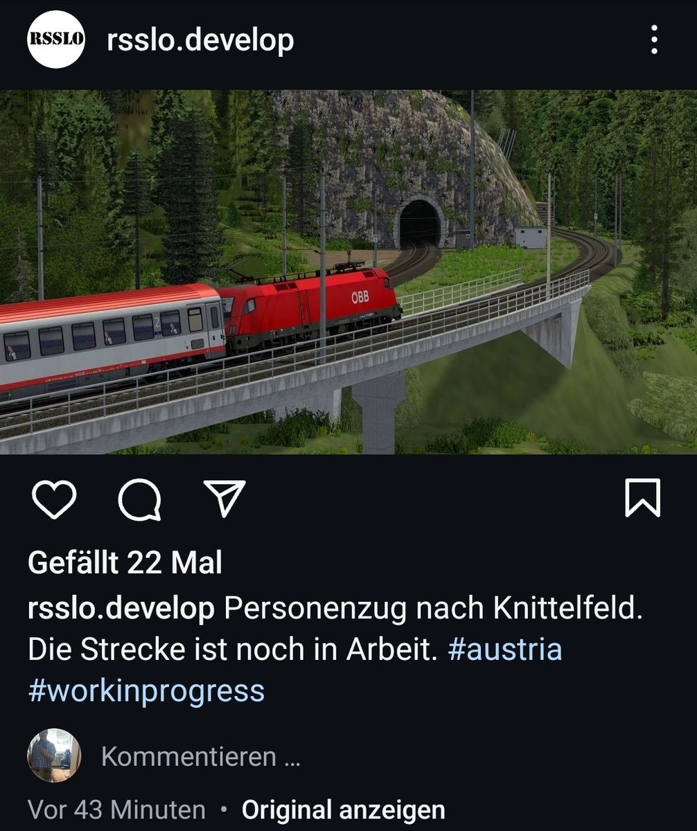Open the RSSLO profile picture

pyautogui.click(x=55, y=39)
